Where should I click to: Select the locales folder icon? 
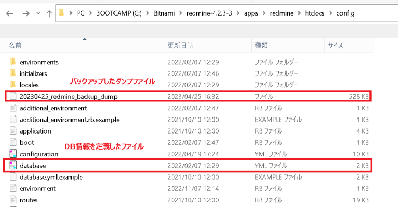pyautogui.click(x=13, y=85)
